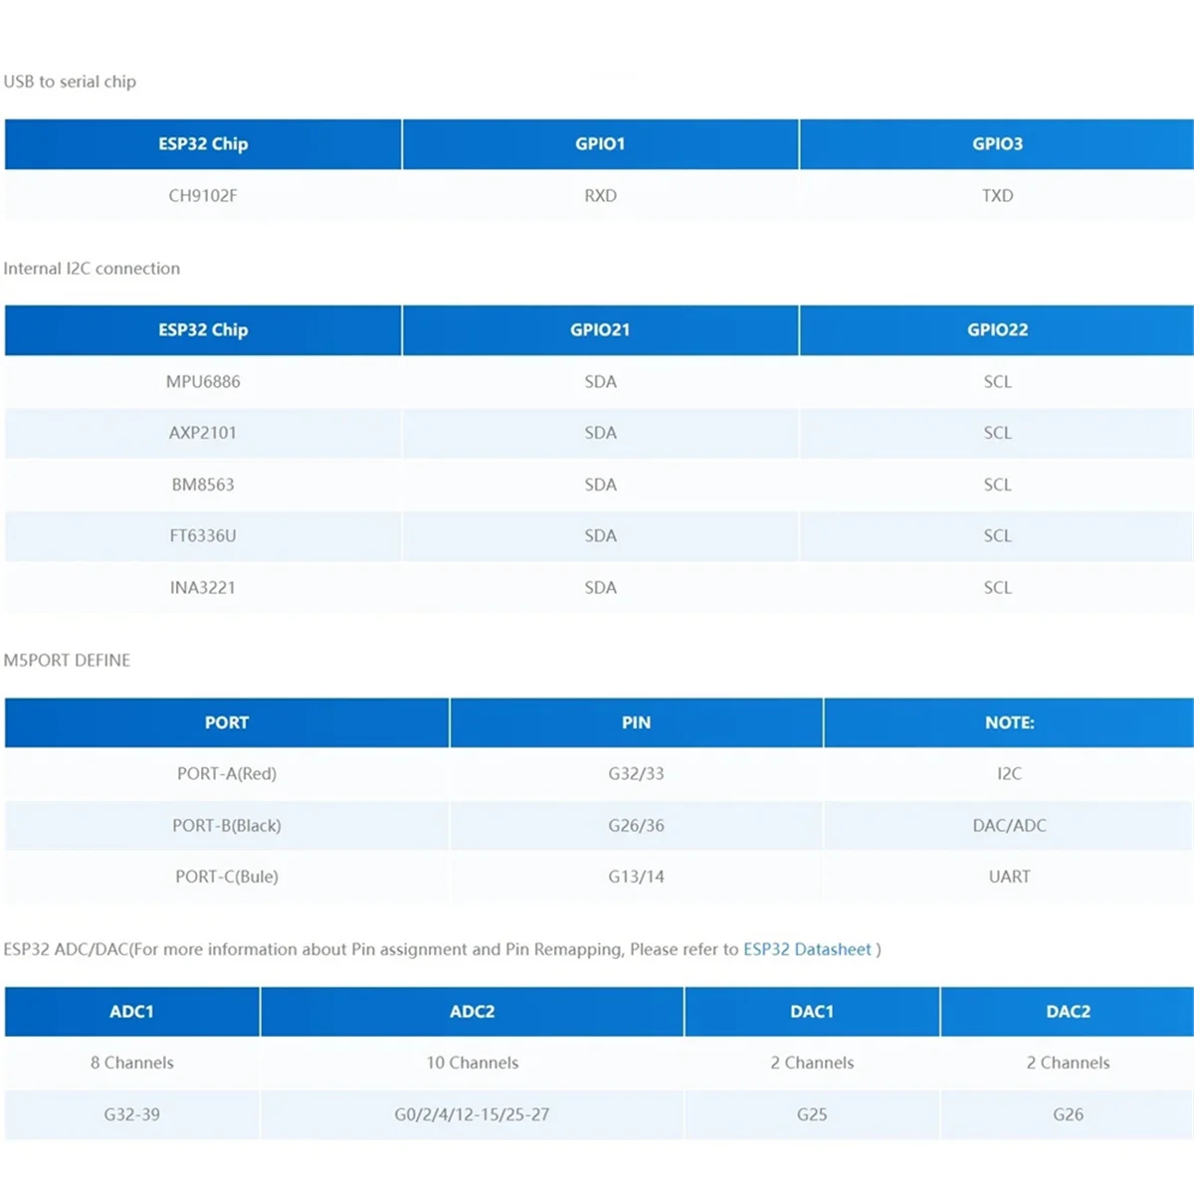Click the TXD cell under GPIO3
Image resolution: width=1194 pixels, height=1194 pixels.
pyautogui.click(x=997, y=195)
